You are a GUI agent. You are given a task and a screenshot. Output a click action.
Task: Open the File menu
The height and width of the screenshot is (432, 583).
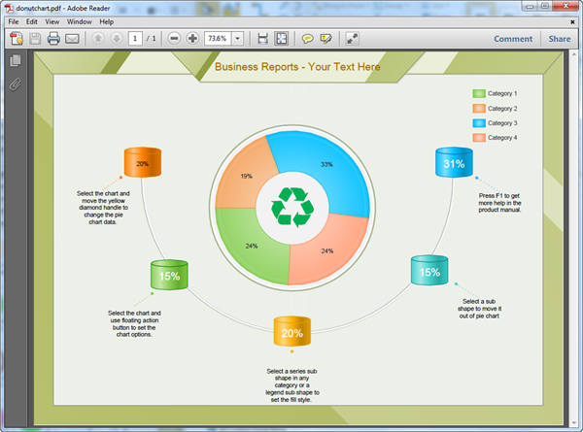(x=14, y=21)
